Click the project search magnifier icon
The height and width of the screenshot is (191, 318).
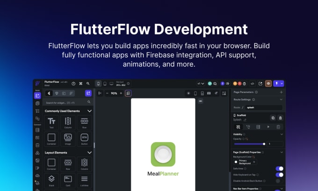[88, 84]
